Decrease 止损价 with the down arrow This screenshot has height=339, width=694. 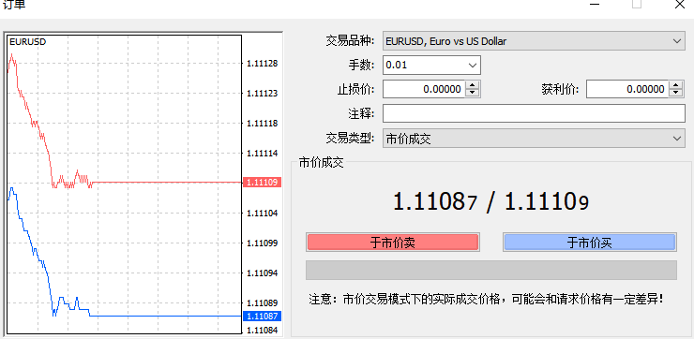coord(473,93)
